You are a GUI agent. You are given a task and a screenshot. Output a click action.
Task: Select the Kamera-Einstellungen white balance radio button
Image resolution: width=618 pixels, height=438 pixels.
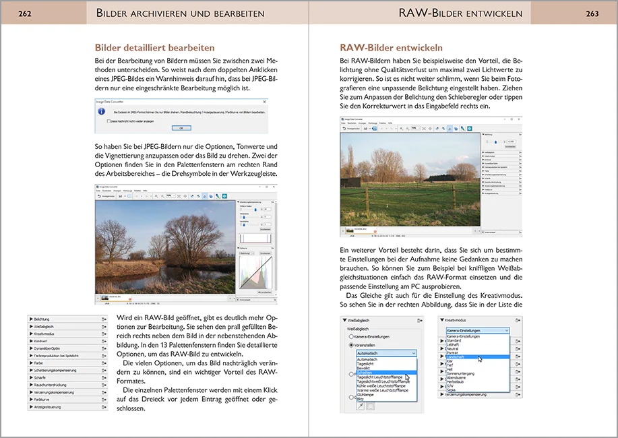click(x=351, y=337)
